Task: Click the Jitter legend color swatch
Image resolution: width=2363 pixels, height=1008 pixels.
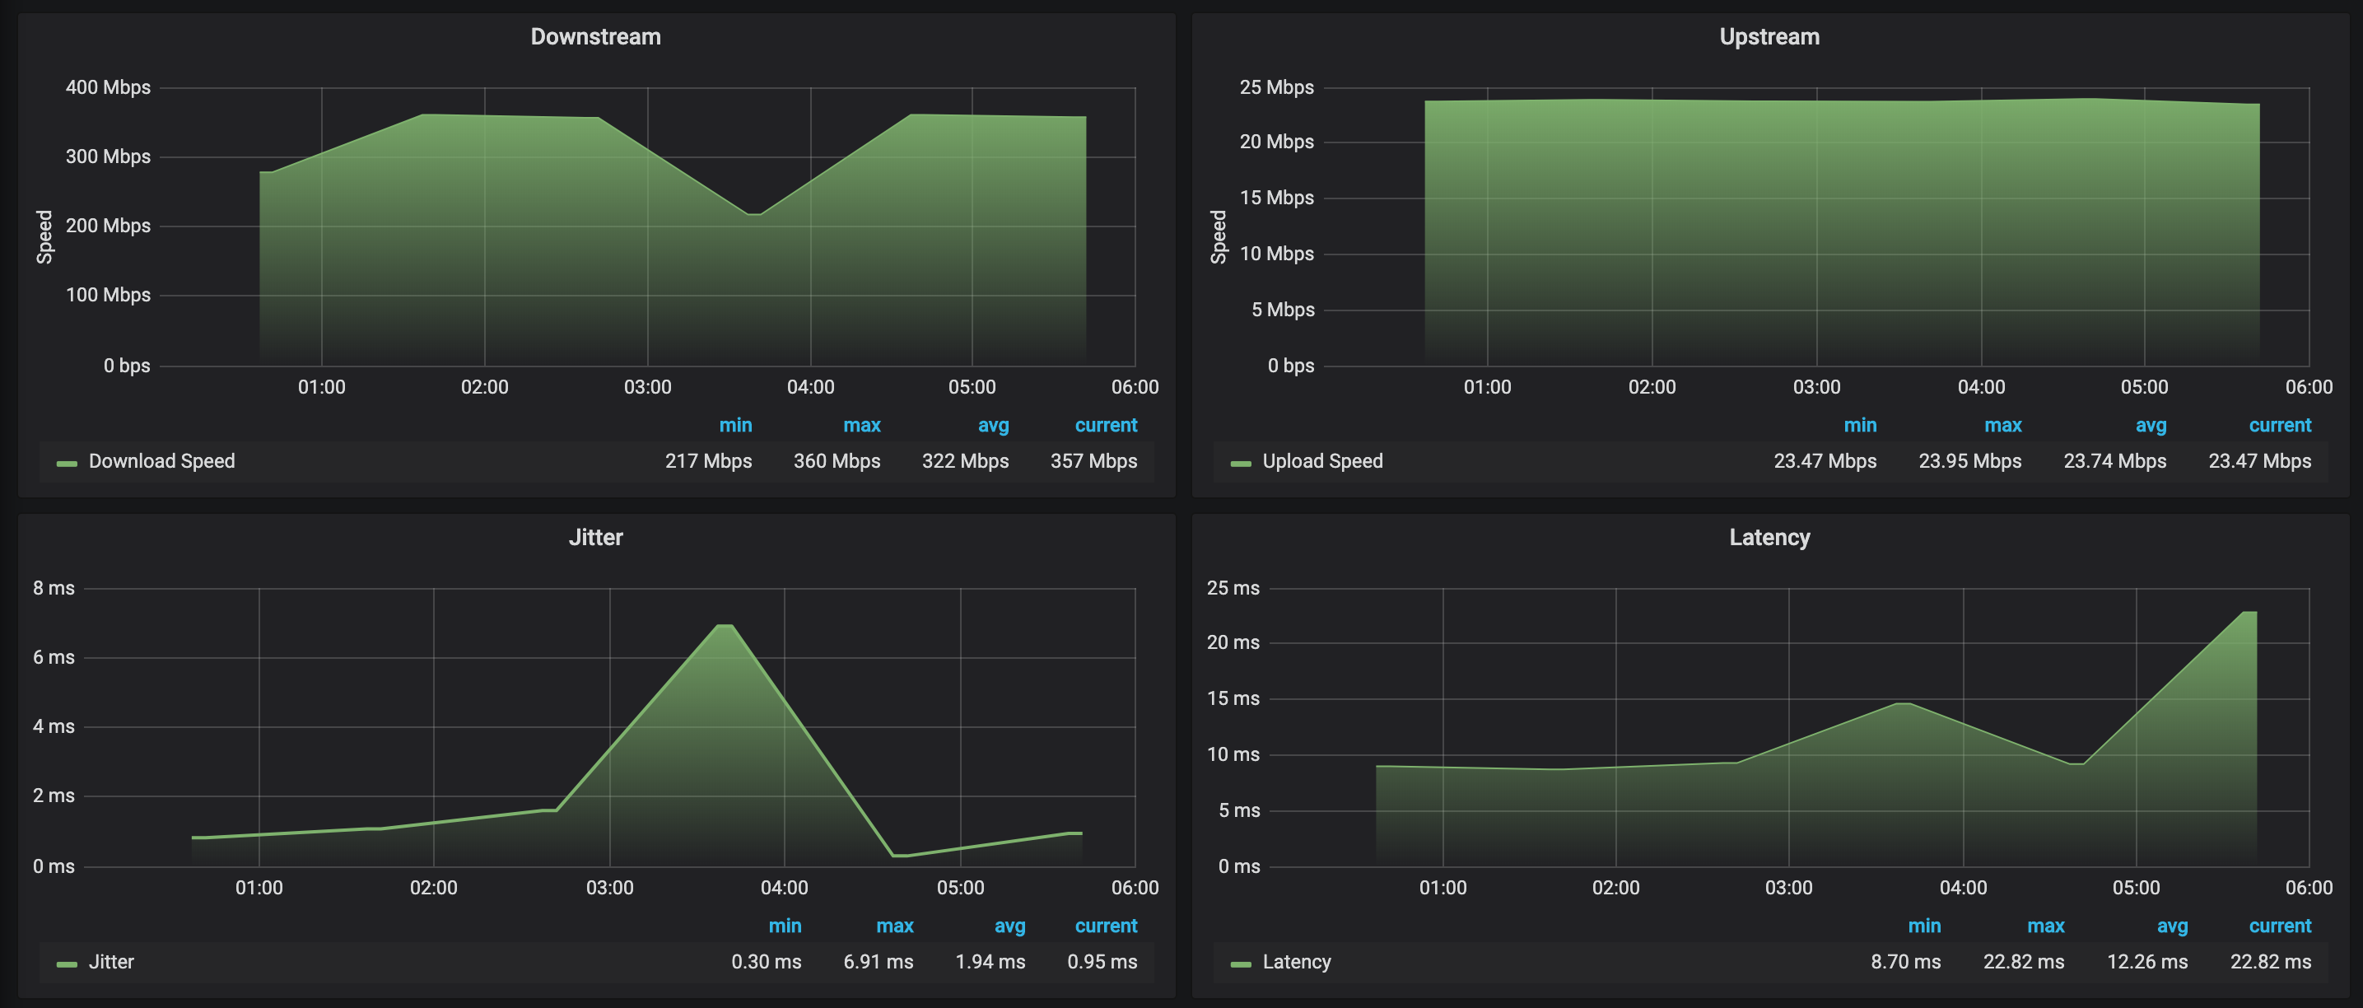Action: tap(66, 964)
